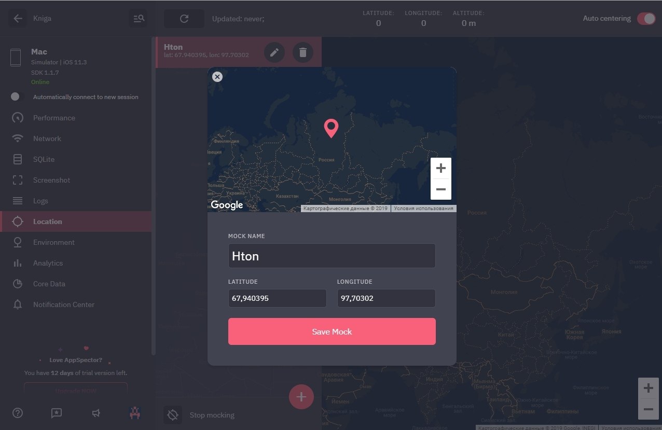Close the mock editor dialog
This screenshot has width=662, height=430.
click(217, 77)
